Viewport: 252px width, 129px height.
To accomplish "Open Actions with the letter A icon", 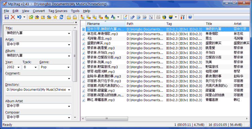I will click(113, 17).
